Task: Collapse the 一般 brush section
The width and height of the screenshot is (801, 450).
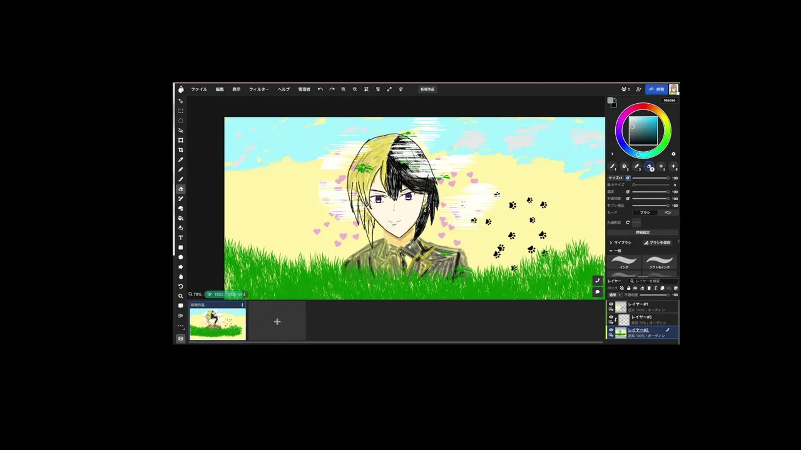Action: 615,251
